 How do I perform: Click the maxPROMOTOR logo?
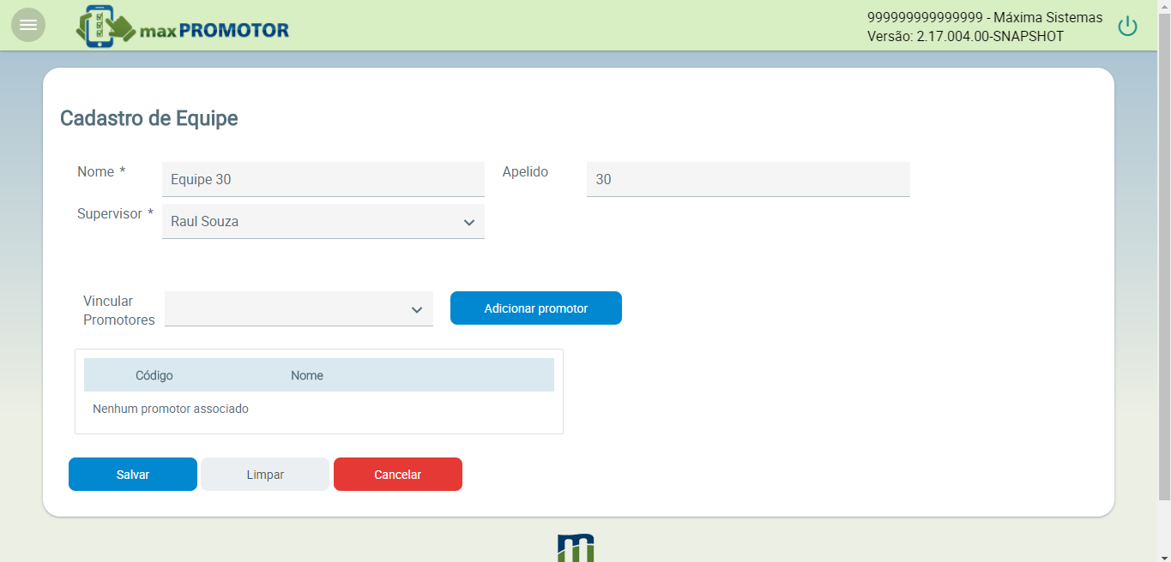[x=183, y=27]
